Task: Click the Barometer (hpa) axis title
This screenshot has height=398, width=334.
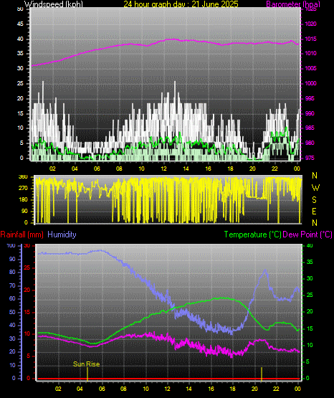Action: 293,4
